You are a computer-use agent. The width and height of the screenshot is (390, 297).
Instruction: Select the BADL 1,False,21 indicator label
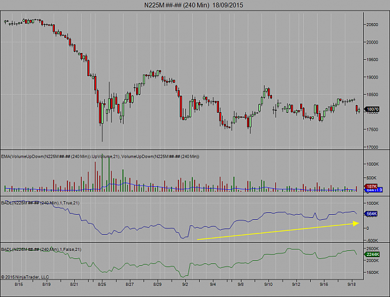[41, 249]
